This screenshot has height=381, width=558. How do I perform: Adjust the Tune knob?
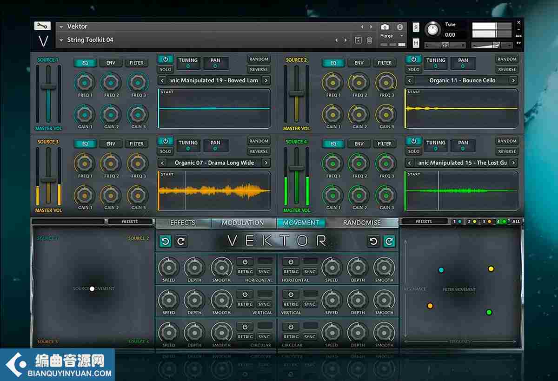point(433,30)
